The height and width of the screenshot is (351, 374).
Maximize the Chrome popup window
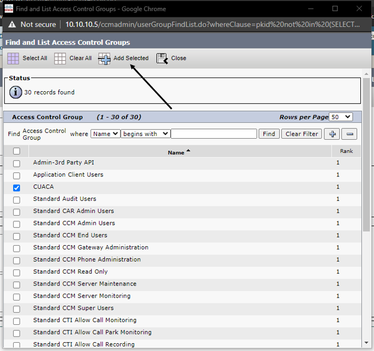tap(335, 9)
